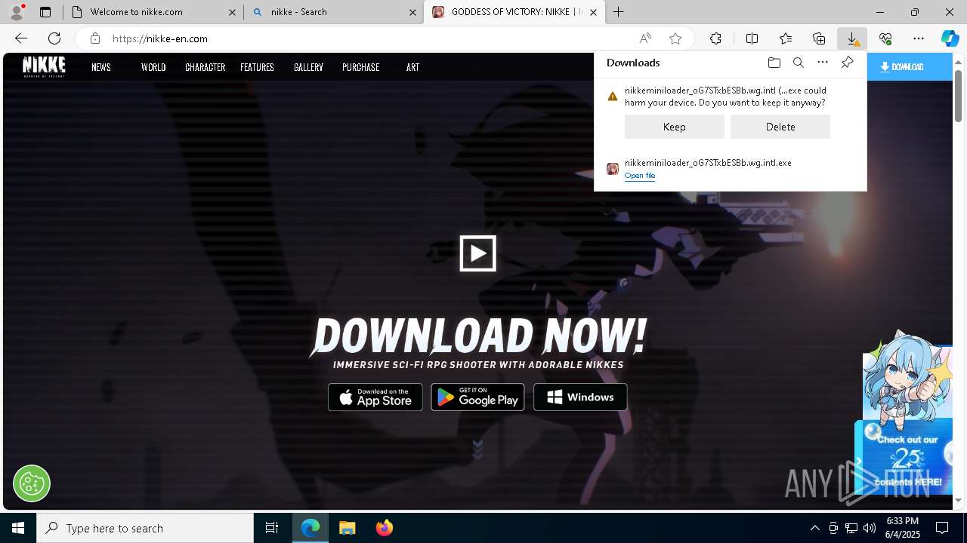Open notification center
967x543 pixels.
coord(942,528)
